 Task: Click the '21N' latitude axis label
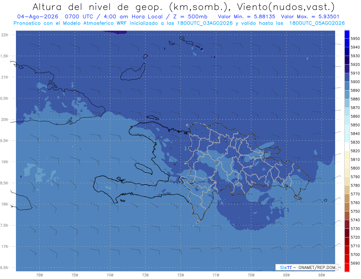click(5, 77)
